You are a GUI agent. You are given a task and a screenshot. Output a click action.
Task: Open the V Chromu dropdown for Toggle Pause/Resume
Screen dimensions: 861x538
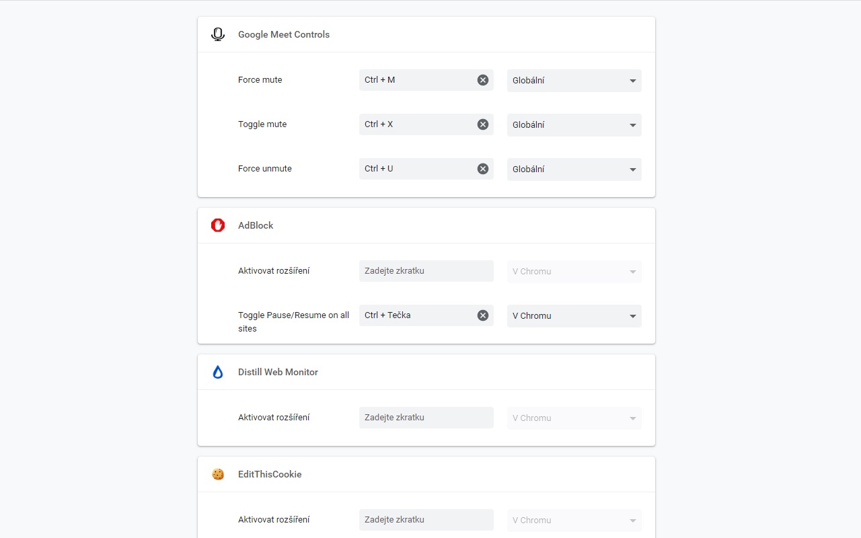click(574, 316)
